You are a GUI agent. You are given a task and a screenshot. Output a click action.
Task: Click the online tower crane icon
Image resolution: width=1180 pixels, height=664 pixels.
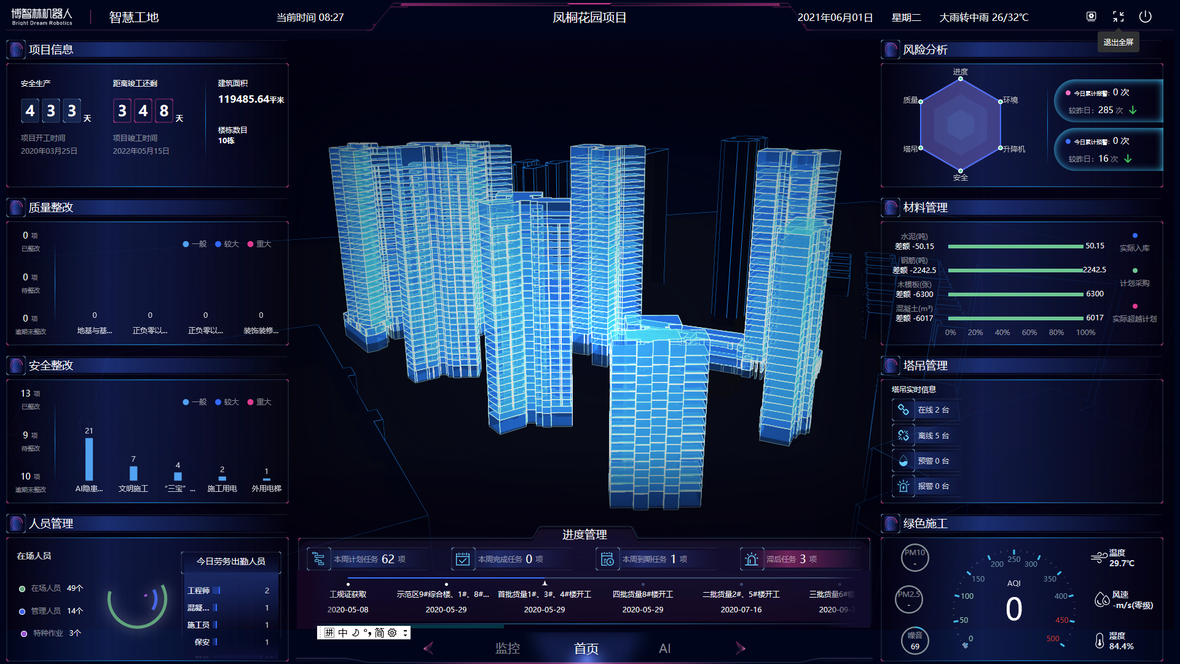pyautogui.click(x=903, y=409)
